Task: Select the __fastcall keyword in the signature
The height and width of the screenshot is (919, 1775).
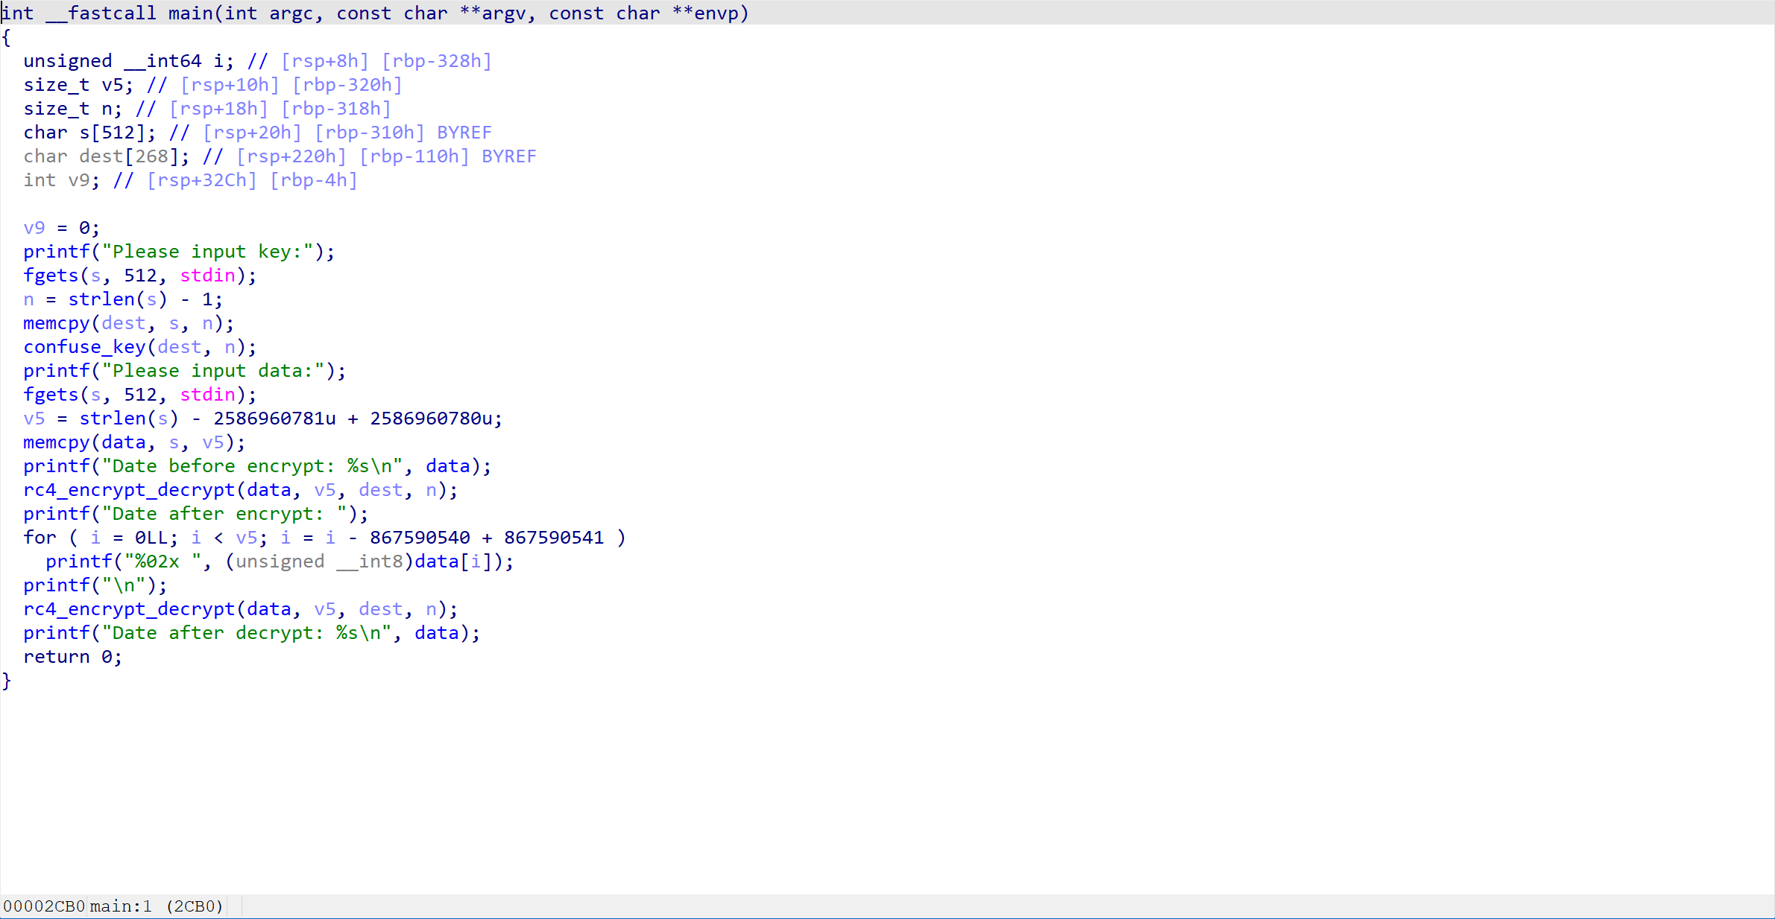Action: coord(101,13)
